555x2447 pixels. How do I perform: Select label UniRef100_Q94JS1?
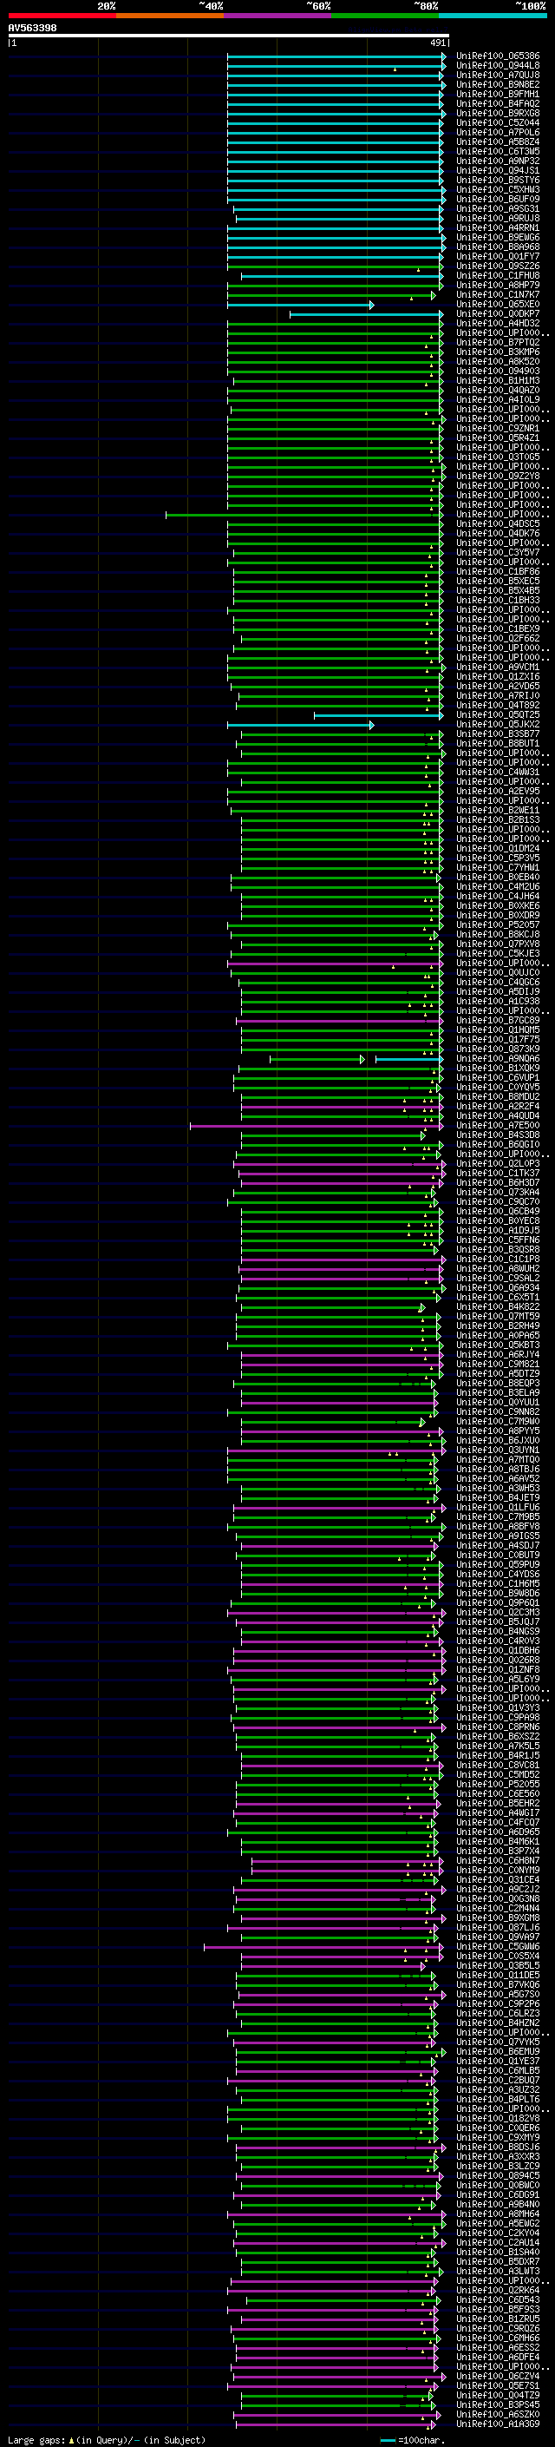pos(498,171)
